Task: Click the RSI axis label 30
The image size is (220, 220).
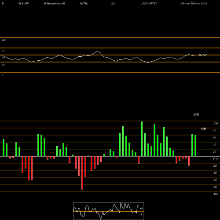Action: point(3,65)
